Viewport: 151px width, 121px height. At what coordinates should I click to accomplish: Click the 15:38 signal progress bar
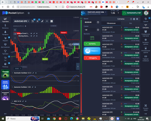click(129, 87)
